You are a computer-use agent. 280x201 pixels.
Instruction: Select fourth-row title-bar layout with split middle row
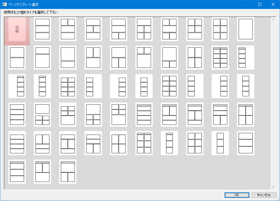coord(195,115)
